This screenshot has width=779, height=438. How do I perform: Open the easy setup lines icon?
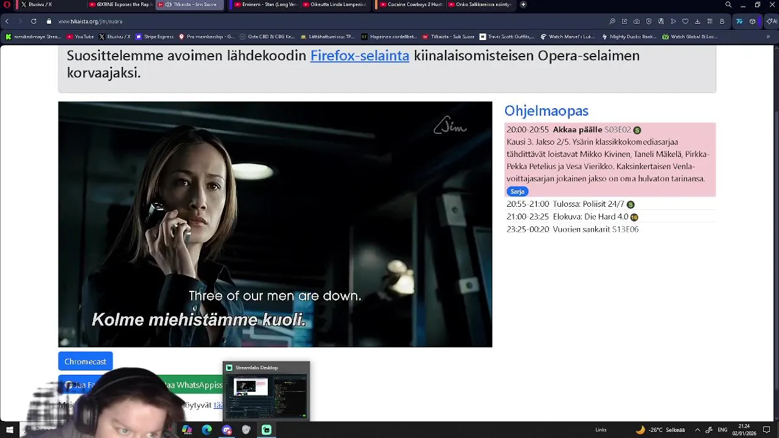[710, 21]
